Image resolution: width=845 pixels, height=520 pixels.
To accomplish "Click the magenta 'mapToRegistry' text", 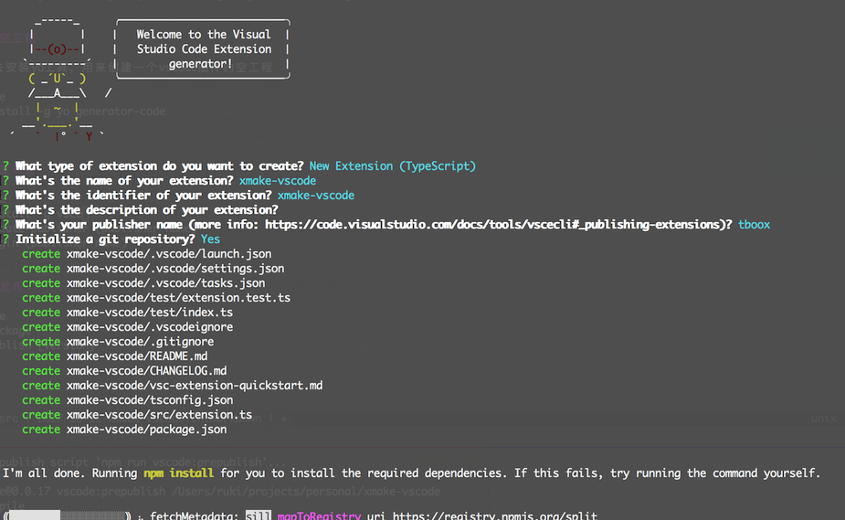I will click(x=319, y=515).
